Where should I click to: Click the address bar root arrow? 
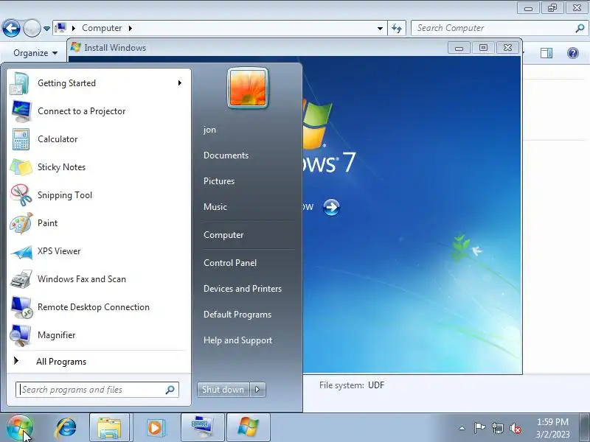pos(74,28)
